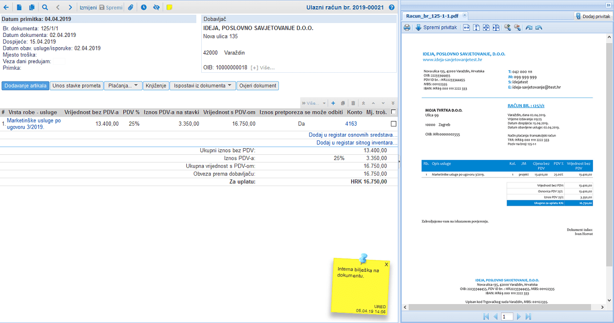Click the yellow sticky note icon
Screen dimensions: 614x323
(169, 8)
